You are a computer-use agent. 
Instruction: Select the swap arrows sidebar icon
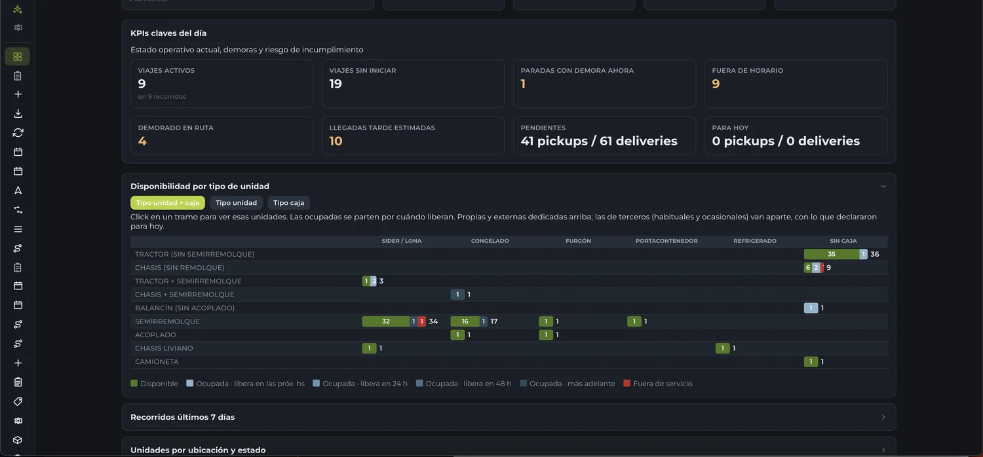(x=18, y=210)
